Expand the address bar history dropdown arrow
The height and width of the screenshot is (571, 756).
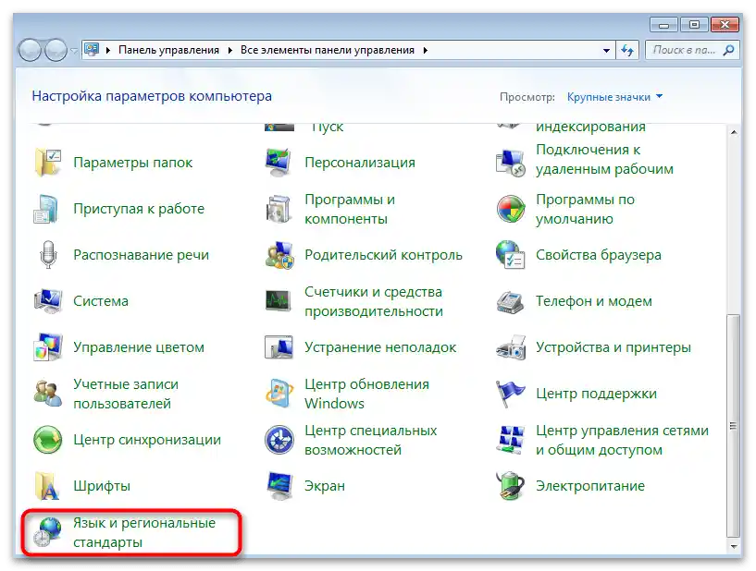(606, 50)
